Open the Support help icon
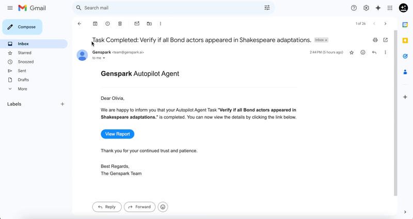 (x=354, y=8)
